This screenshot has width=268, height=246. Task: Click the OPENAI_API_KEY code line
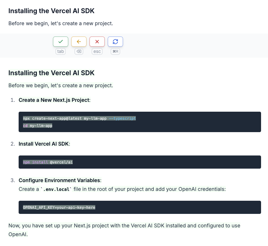[x=59, y=207]
